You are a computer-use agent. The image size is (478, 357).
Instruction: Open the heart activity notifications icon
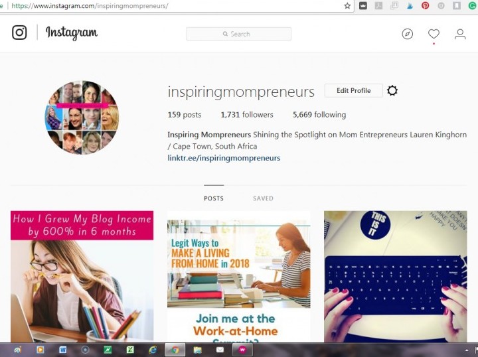tap(434, 34)
